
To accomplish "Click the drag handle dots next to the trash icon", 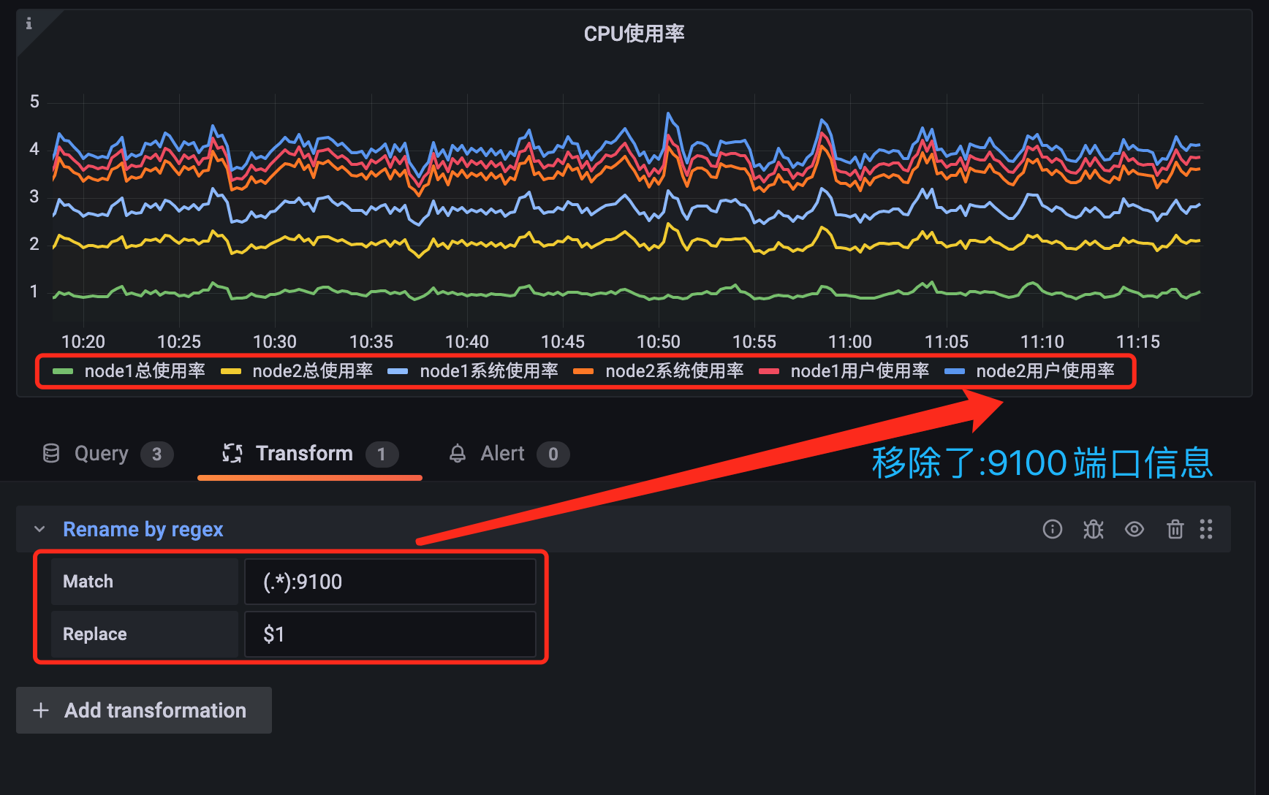I will pos(1206,529).
